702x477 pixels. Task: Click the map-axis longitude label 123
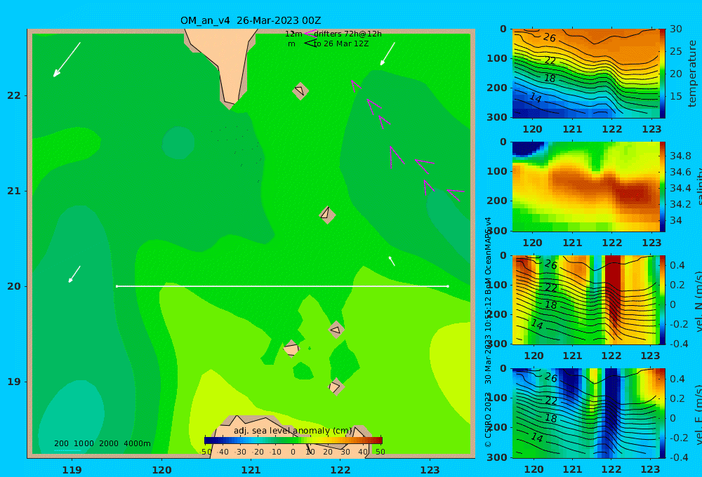[430, 470]
